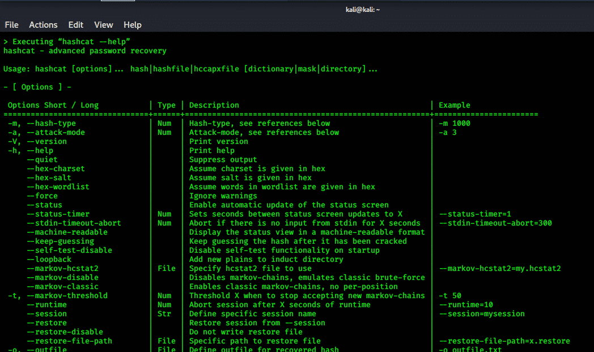Open the Help menu
The height and width of the screenshot is (352, 594).
(133, 25)
